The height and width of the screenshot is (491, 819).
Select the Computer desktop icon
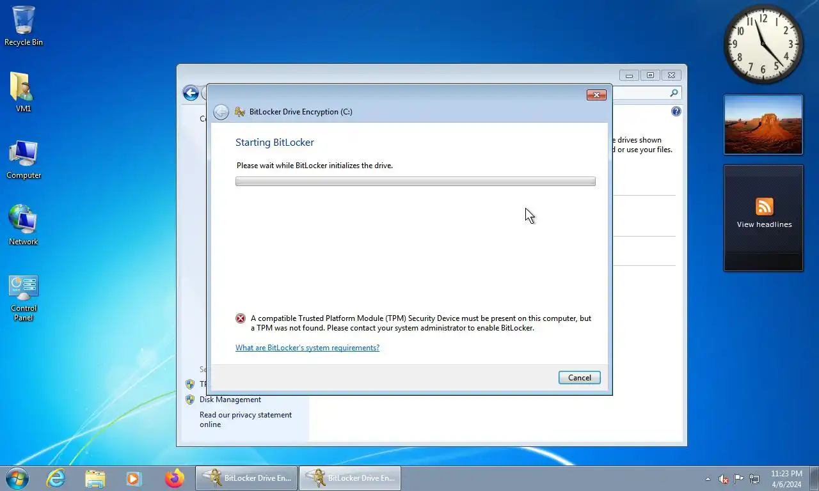pyautogui.click(x=24, y=159)
